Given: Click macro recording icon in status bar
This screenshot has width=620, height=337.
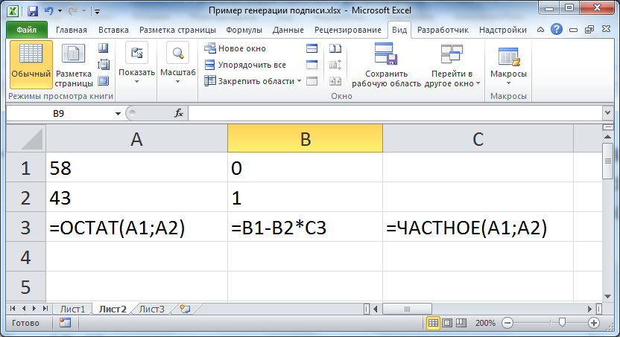Looking at the screenshot, I should 66,323.
